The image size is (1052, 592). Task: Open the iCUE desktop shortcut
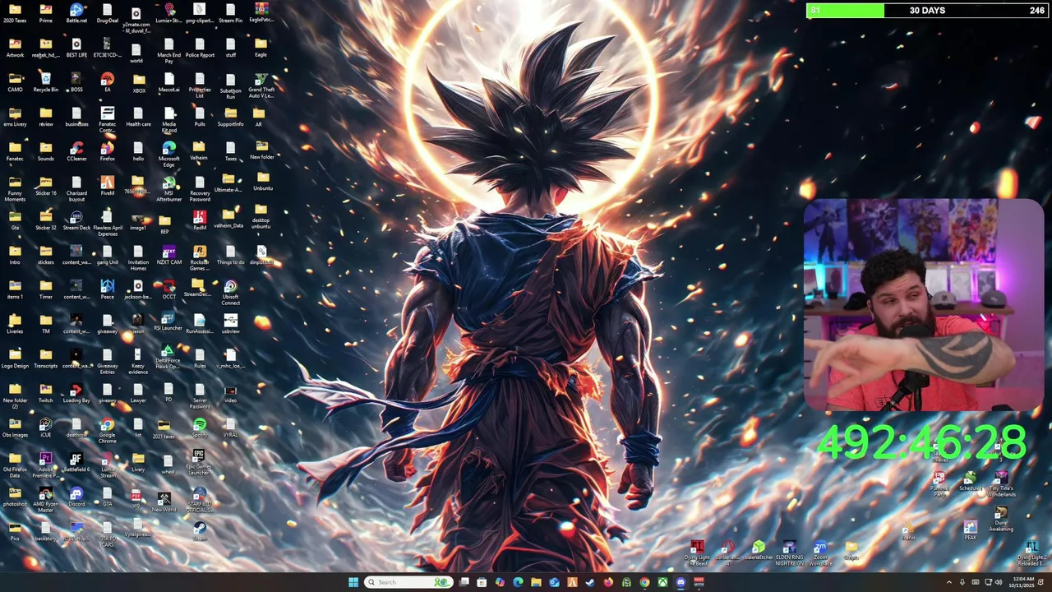click(x=46, y=428)
